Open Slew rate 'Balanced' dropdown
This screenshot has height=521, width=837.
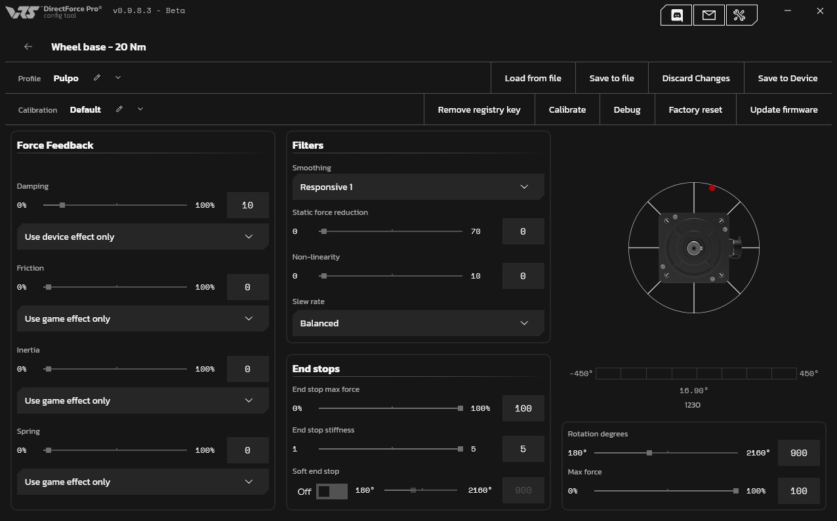(418, 323)
